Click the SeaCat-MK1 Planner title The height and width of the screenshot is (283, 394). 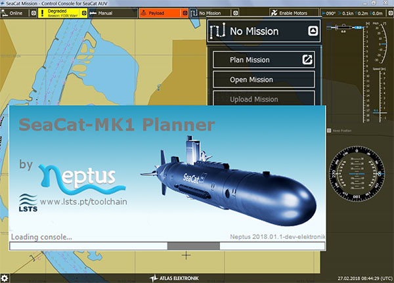(x=117, y=124)
